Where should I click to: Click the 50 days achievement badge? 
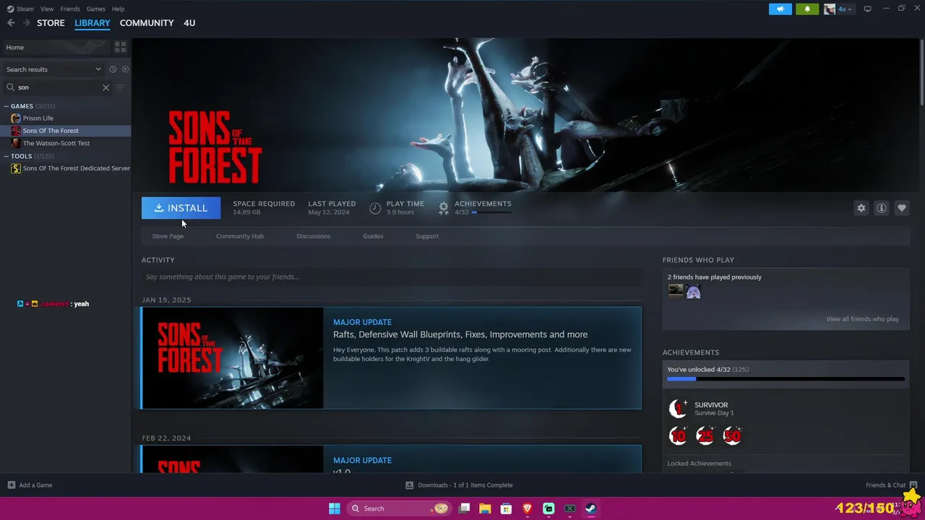click(732, 435)
